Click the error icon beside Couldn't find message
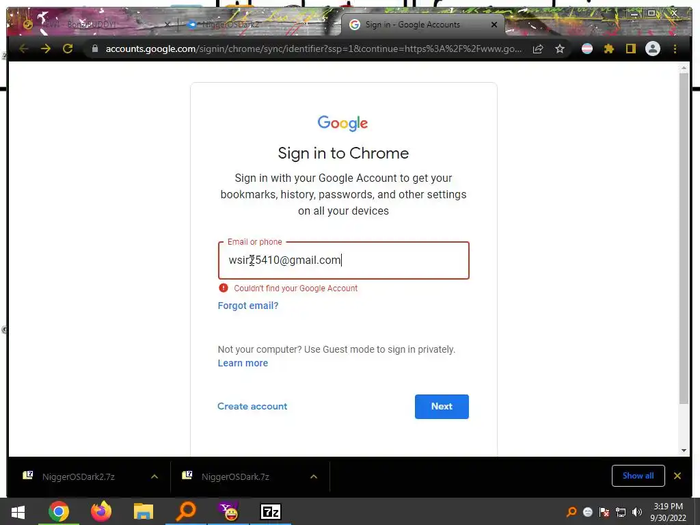700x525 pixels. point(224,288)
